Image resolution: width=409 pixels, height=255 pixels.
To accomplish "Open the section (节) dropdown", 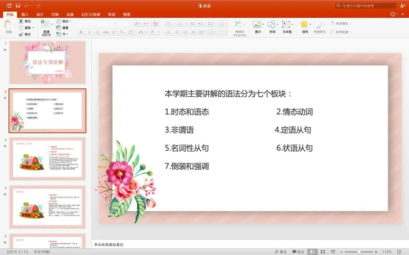I will point(62,34).
